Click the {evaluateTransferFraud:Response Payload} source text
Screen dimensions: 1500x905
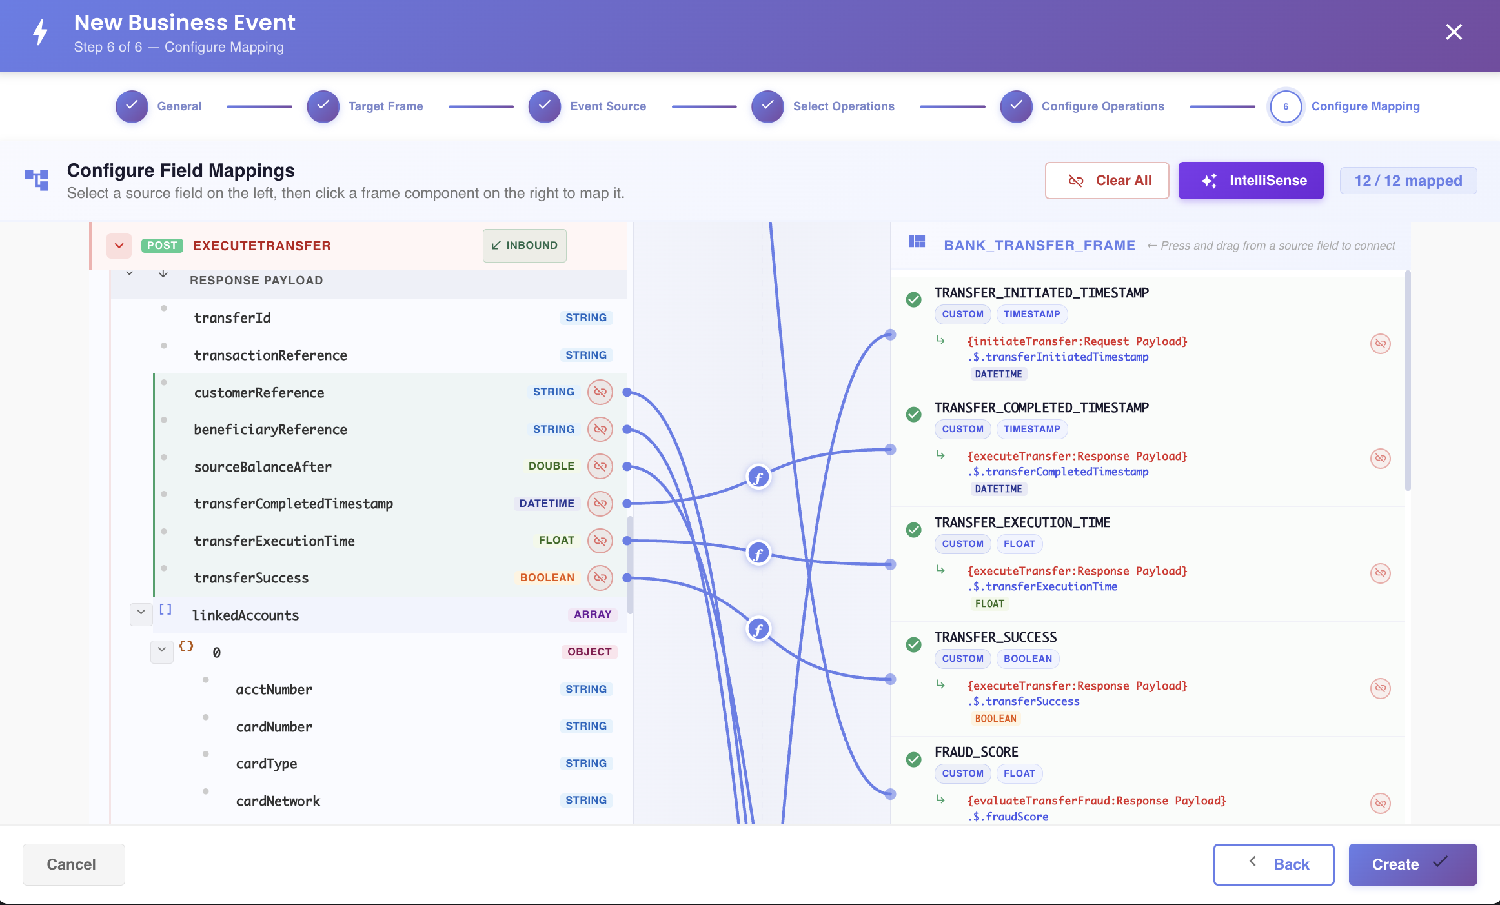click(1097, 801)
